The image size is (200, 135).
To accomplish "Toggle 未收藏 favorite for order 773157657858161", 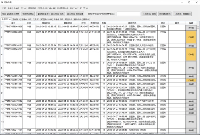I will (x=191, y=46).
